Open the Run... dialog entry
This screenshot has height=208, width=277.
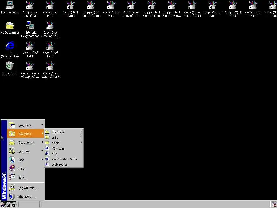(26, 177)
